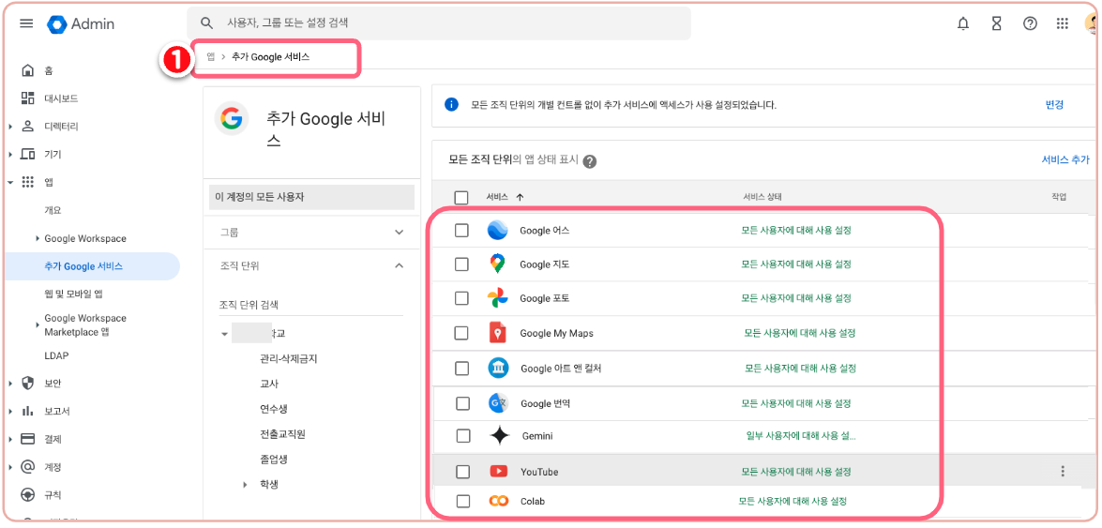
Task: Click the 서비스 추가 link
Action: pos(1065,159)
